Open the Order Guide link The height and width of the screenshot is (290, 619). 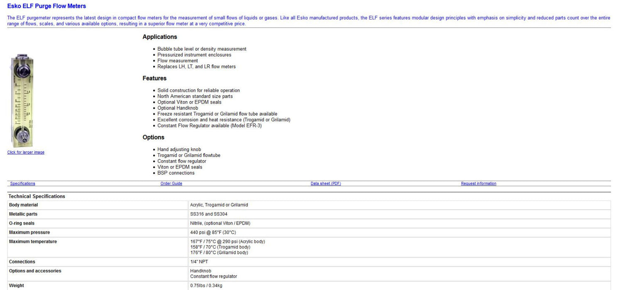coord(171,184)
